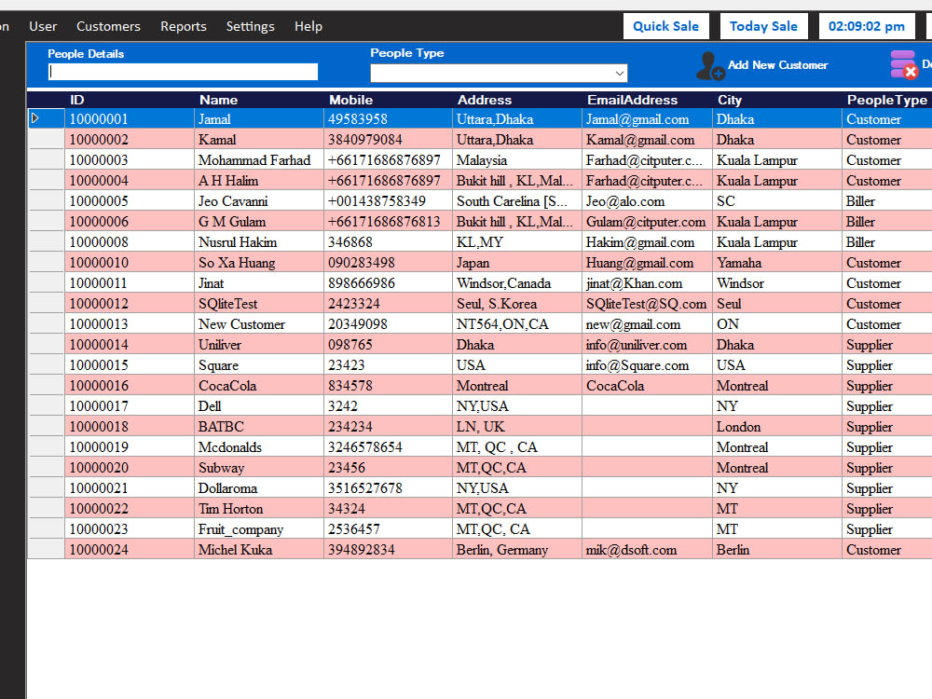Click the name cell Dollaroma
The image size is (932, 699).
(x=259, y=488)
